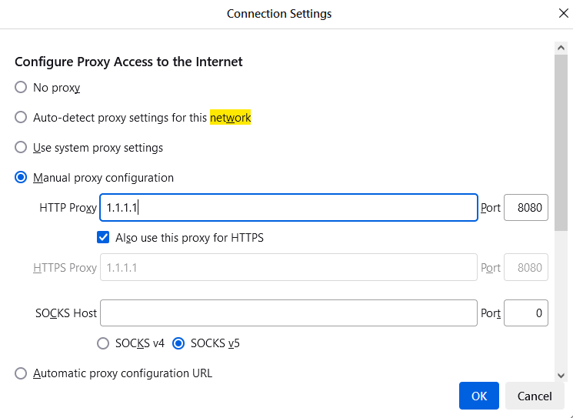Select Use system proxy settings
This screenshot has width=573, height=418.
click(x=21, y=148)
